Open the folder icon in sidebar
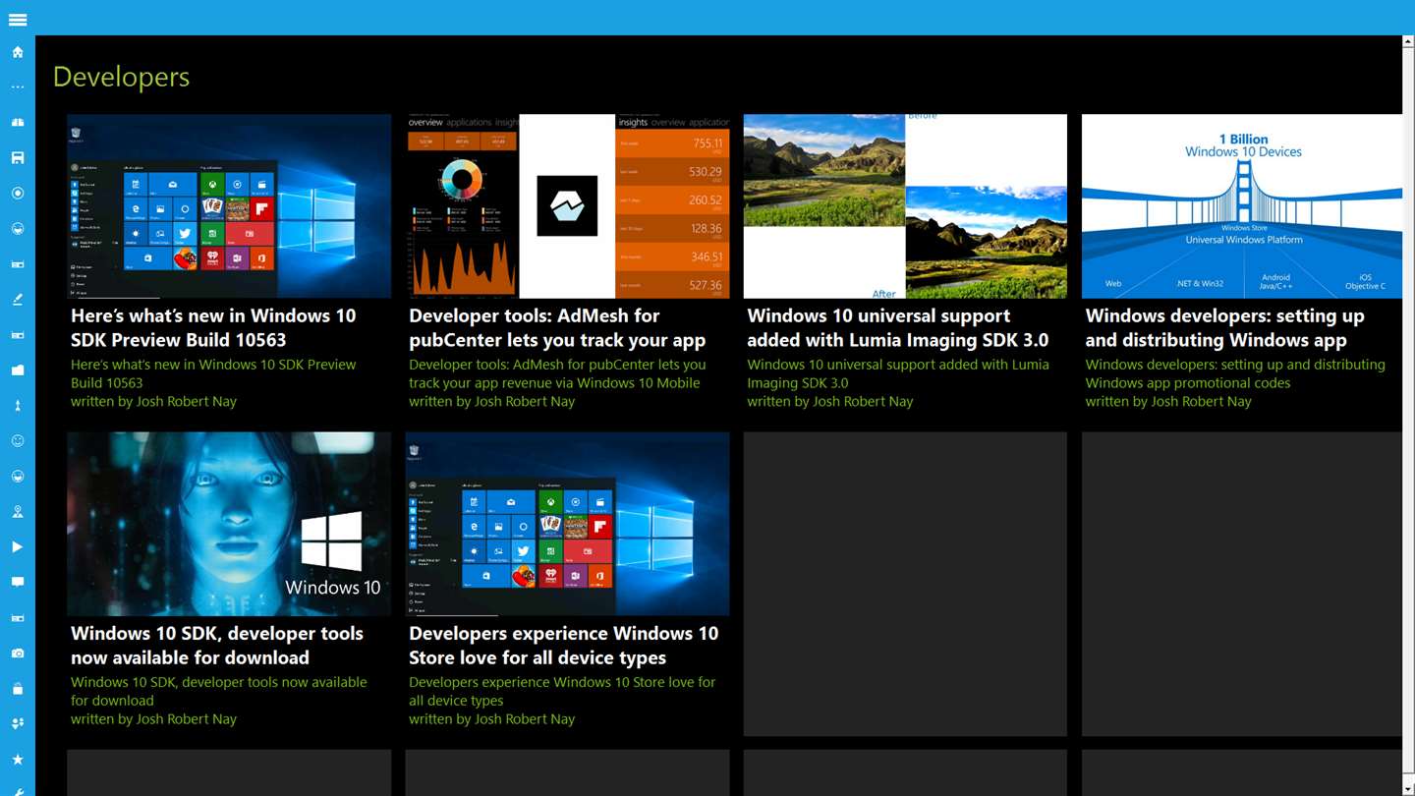 (18, 370)
